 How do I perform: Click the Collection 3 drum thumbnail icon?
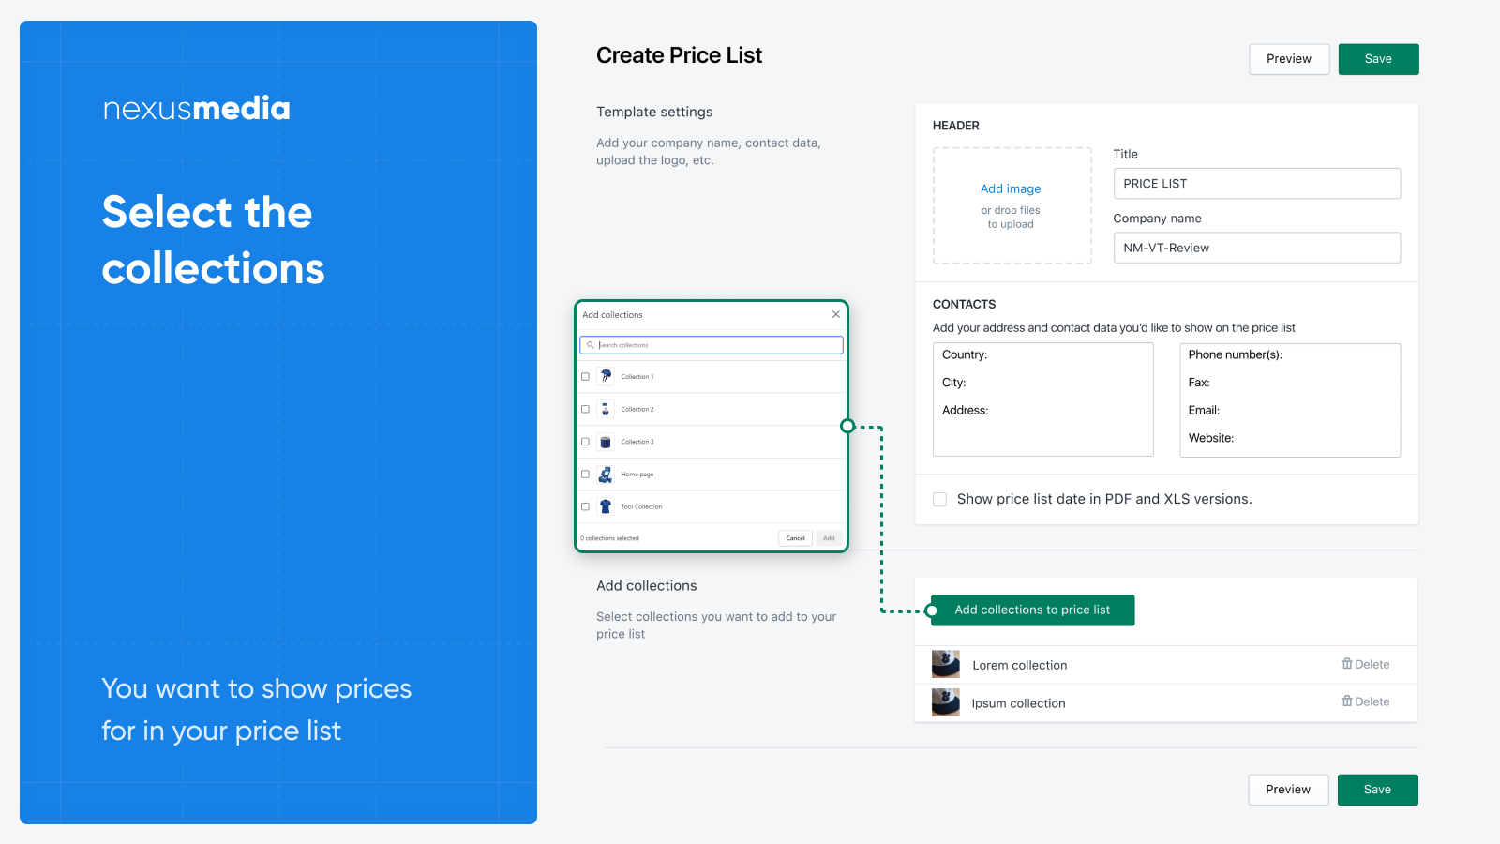pyautogui.click(x=605, y=442)
